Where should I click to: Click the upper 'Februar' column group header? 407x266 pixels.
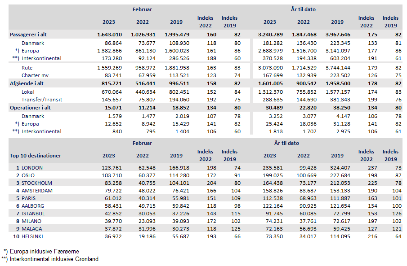coord(142,9)
